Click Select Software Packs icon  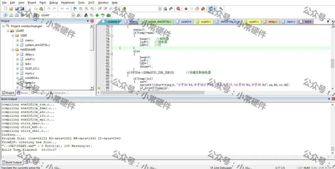[x=103, y=15]
